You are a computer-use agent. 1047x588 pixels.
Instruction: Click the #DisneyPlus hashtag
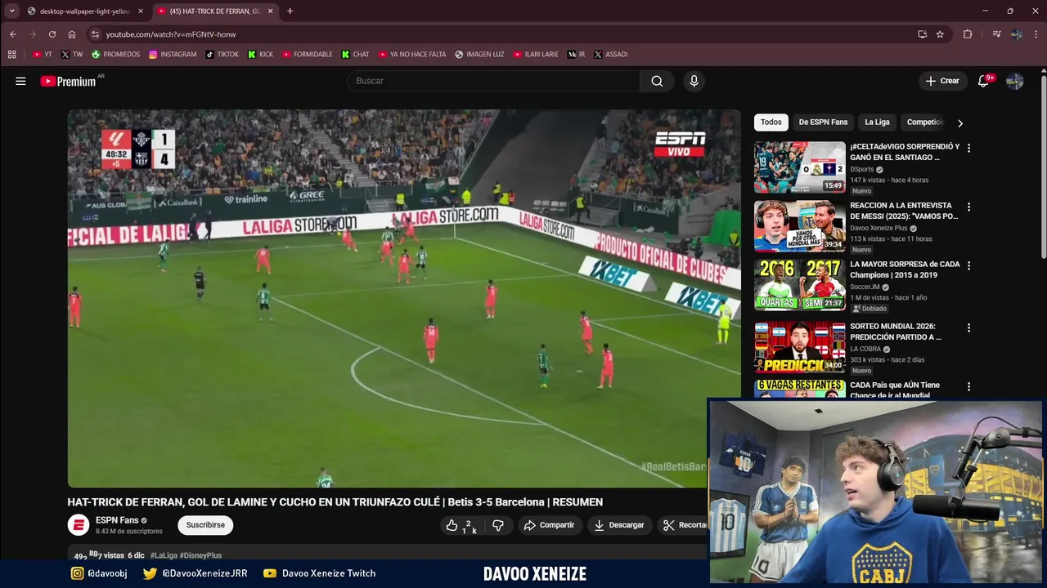click(200, 555)
